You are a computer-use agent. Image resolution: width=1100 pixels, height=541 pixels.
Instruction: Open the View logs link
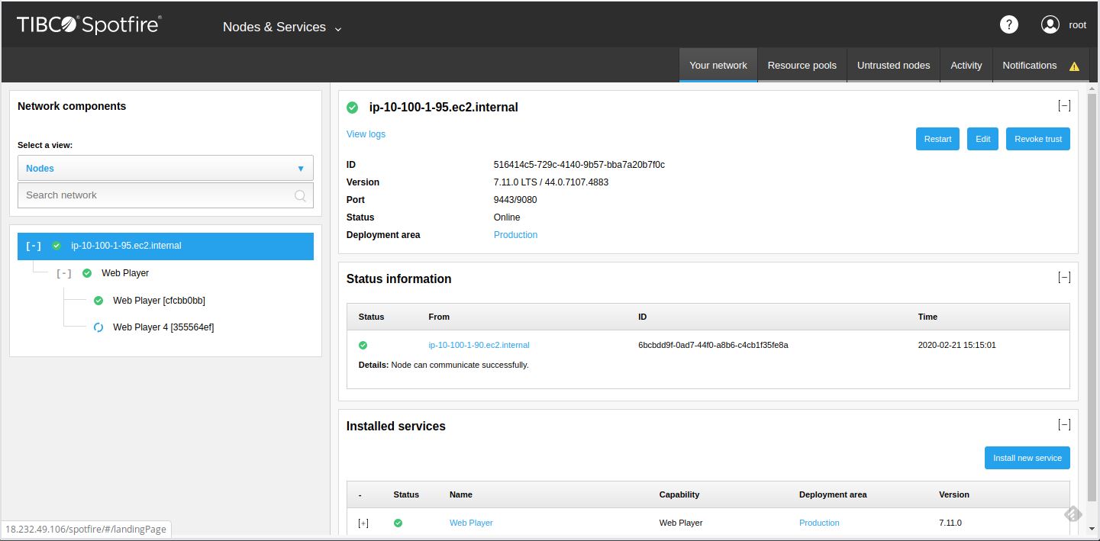tap(366, 134)
